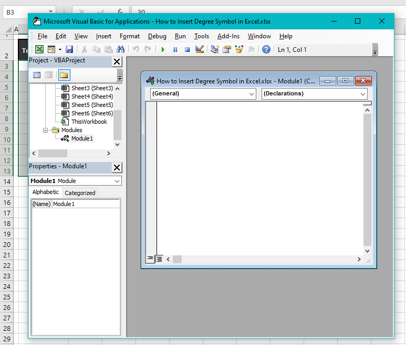
Task: Click the Toolbox hammer and wrench icon
Action: point(251,49)
